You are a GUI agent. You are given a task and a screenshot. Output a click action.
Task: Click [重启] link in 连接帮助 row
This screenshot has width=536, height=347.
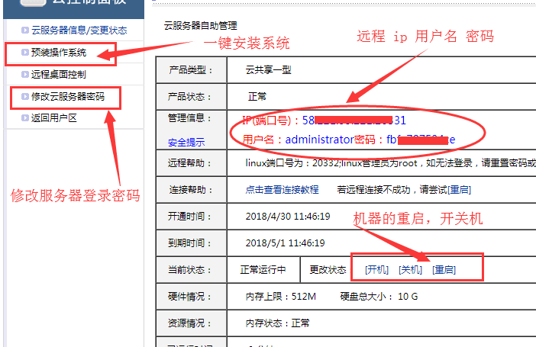459,190
